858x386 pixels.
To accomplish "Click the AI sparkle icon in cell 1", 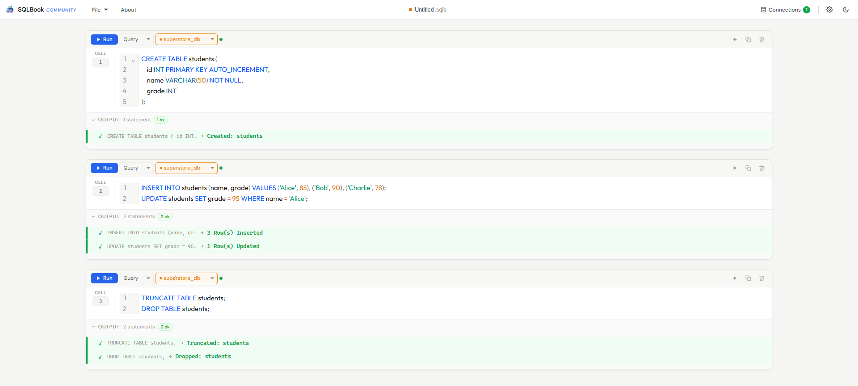I will click(x=735, y=40).
